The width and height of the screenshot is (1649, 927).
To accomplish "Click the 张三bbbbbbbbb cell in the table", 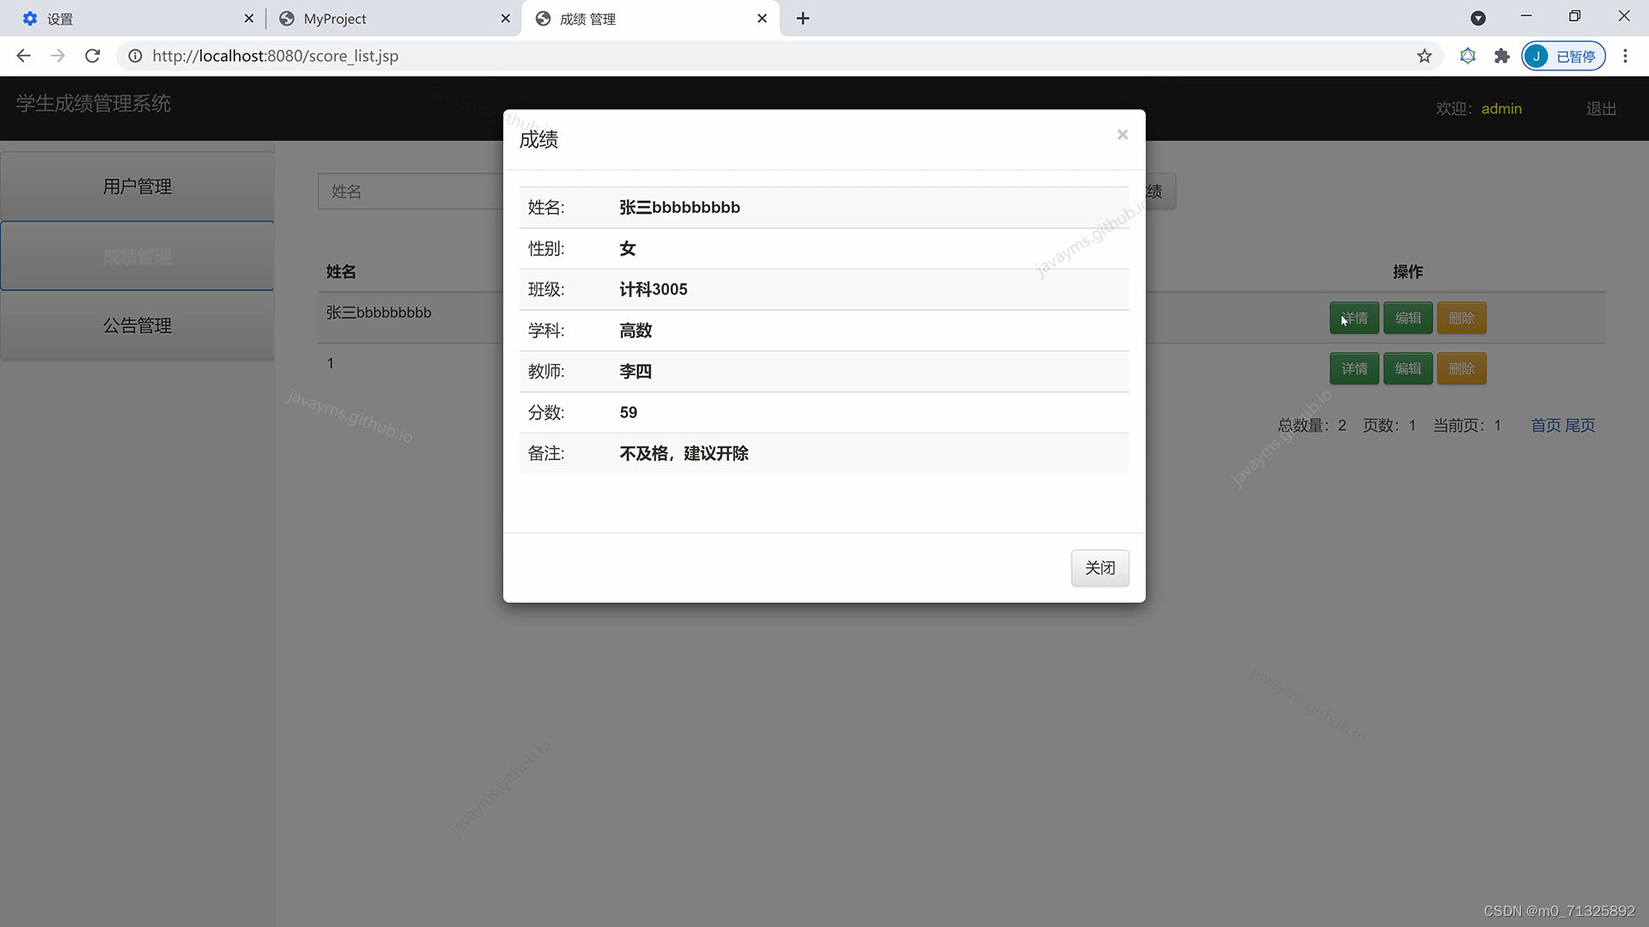I will click(x=379, y=312).
